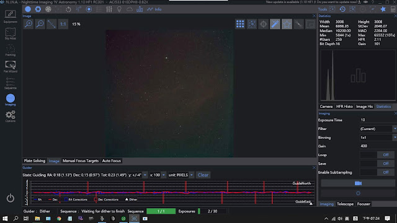Start live view with video camera button
The width and height of the screenshot is (397, 223).
[358, 183]
